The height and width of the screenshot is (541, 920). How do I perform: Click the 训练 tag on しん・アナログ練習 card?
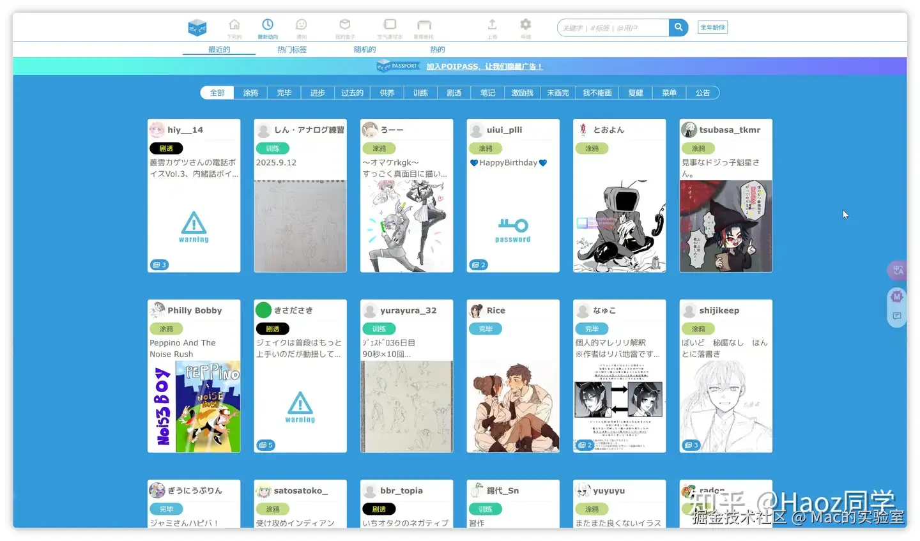(273, 148)
